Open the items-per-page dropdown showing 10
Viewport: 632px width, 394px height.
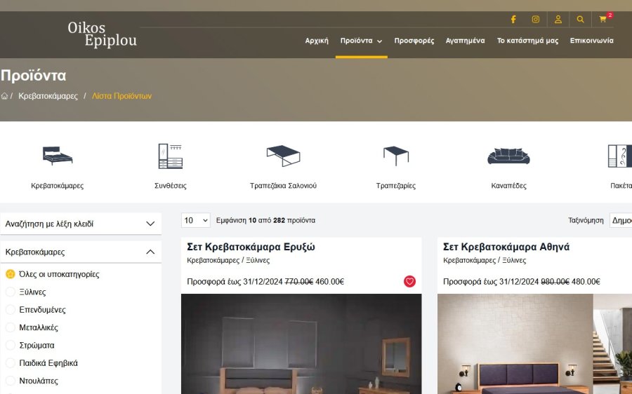(x=195, y=220)
